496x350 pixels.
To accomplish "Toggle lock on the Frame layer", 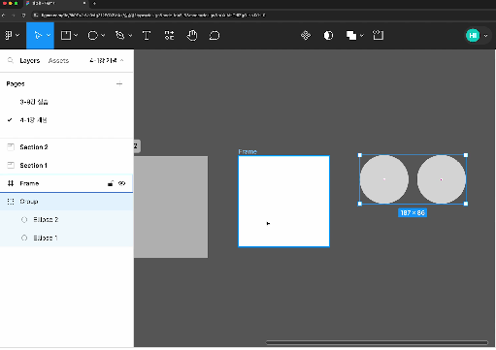I will tap(111, 183).
